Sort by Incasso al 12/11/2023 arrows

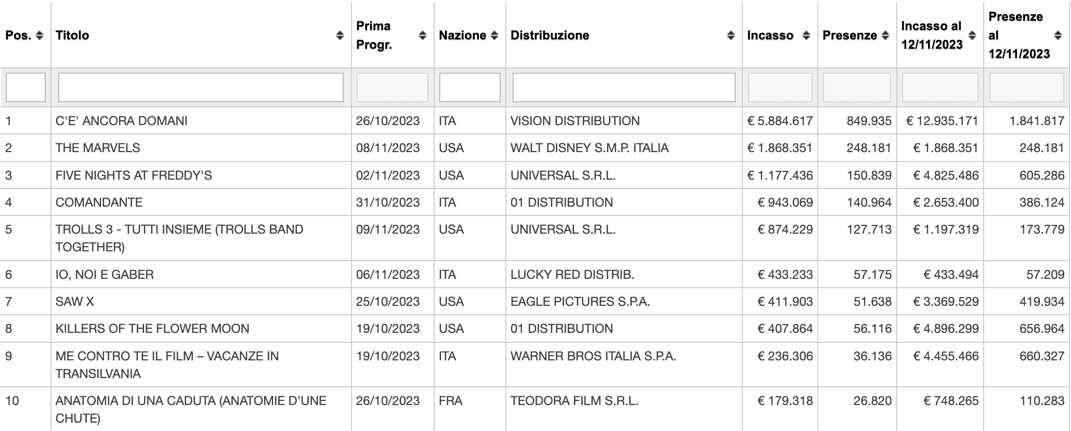(973, 35)
